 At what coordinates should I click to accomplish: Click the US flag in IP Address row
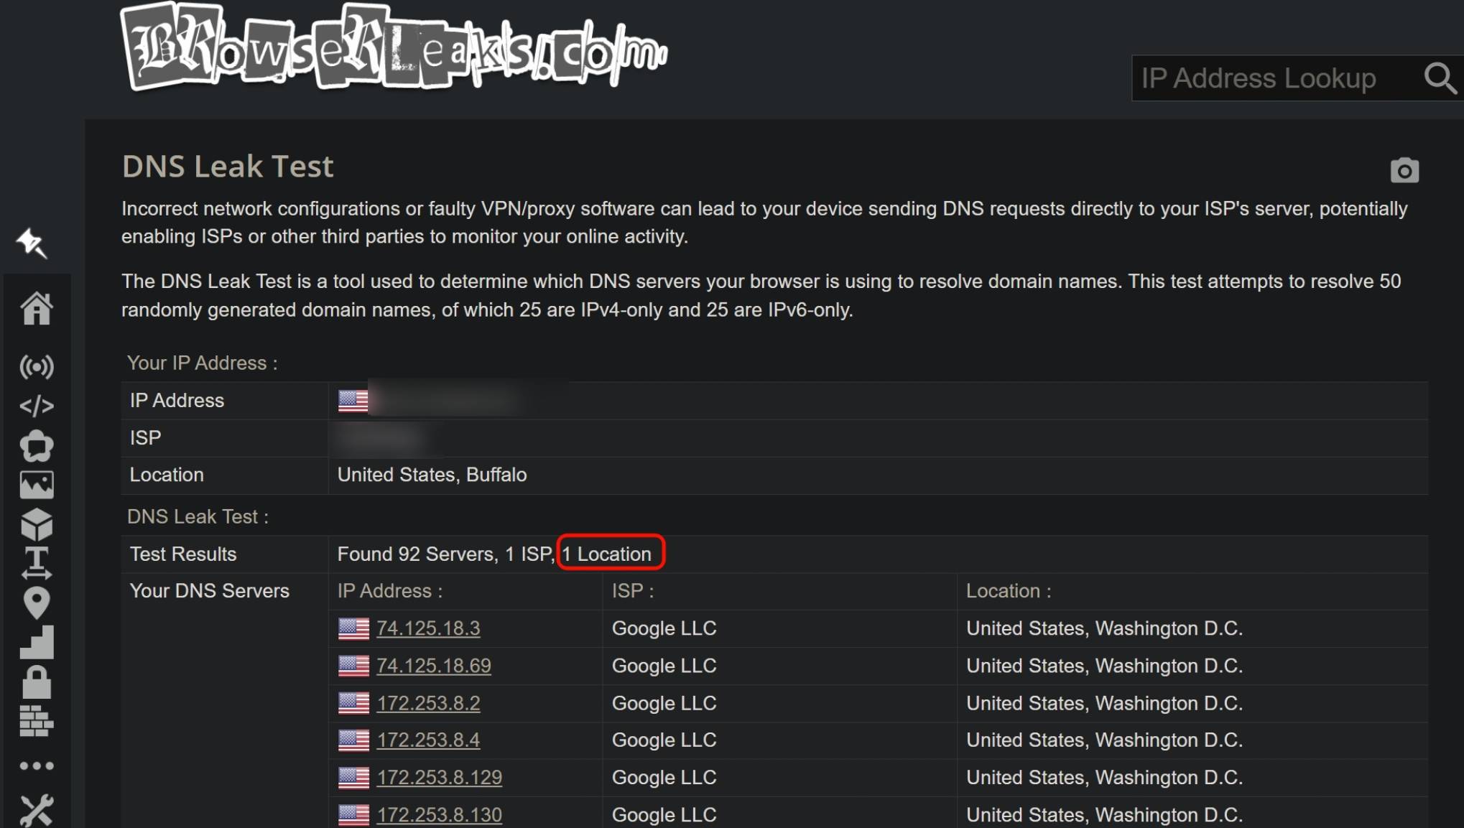353,401
